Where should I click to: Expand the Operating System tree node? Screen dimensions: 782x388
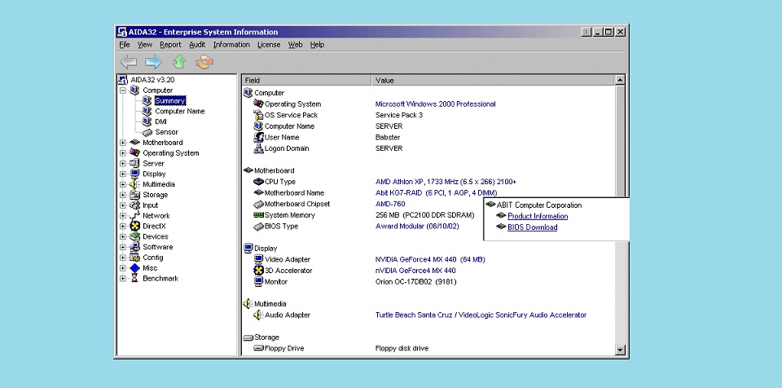[x=123, y=153]
